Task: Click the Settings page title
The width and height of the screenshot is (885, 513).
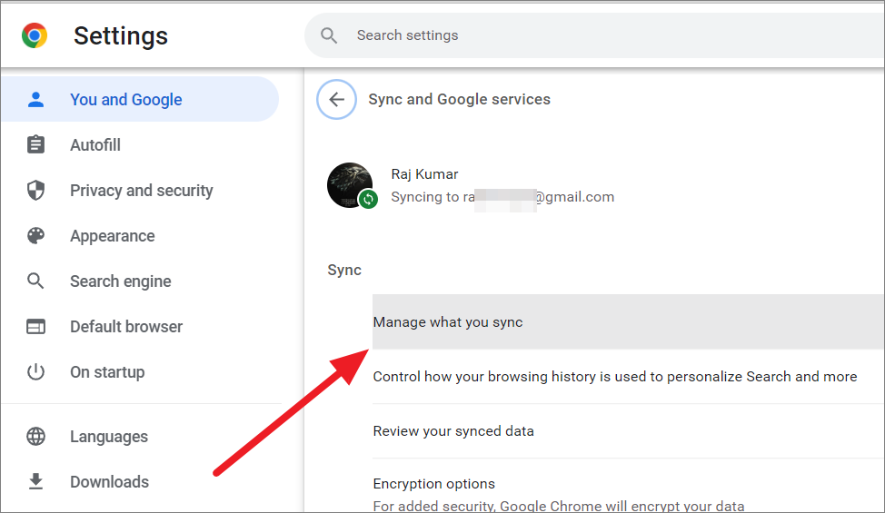Action: point(121,36)
